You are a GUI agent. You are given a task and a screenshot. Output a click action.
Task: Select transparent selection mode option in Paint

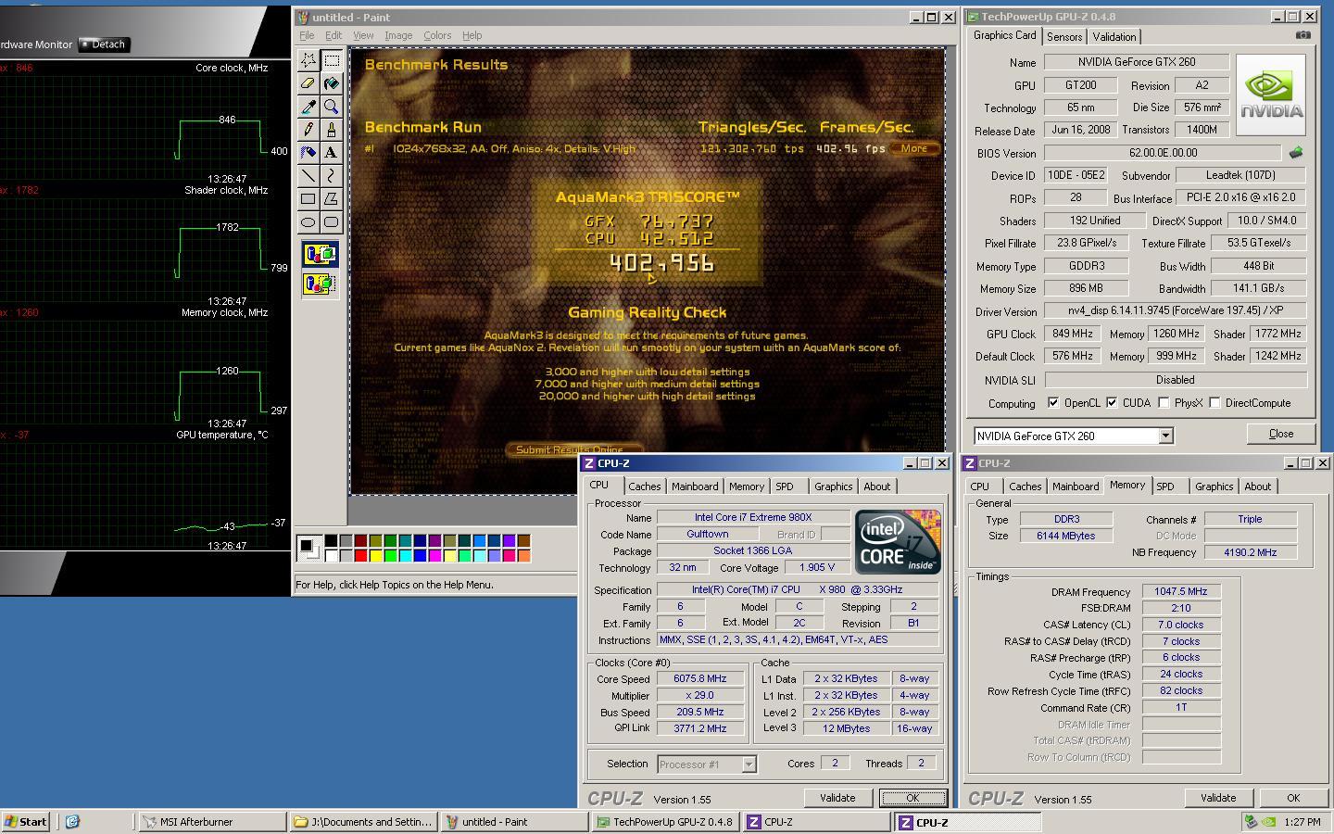(320, 284)
